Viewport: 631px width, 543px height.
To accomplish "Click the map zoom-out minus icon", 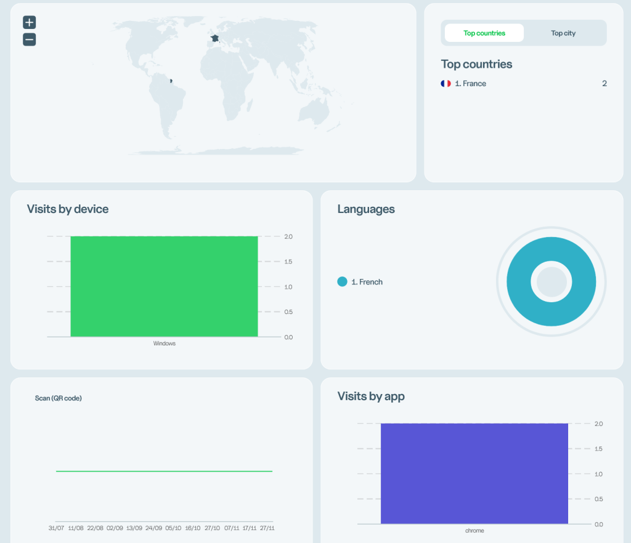I will [29, 39].
